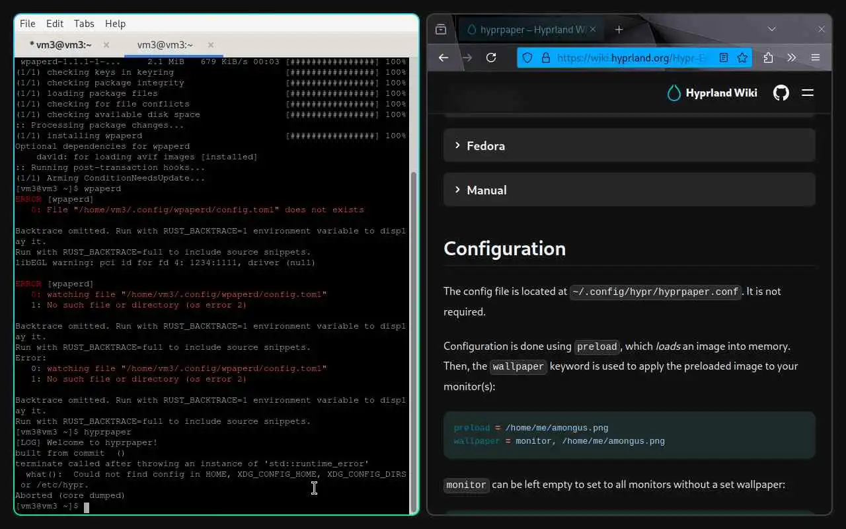View site security lock info
Image resolution: width=846 pixels, height=529 pixels.
point(545,58)
